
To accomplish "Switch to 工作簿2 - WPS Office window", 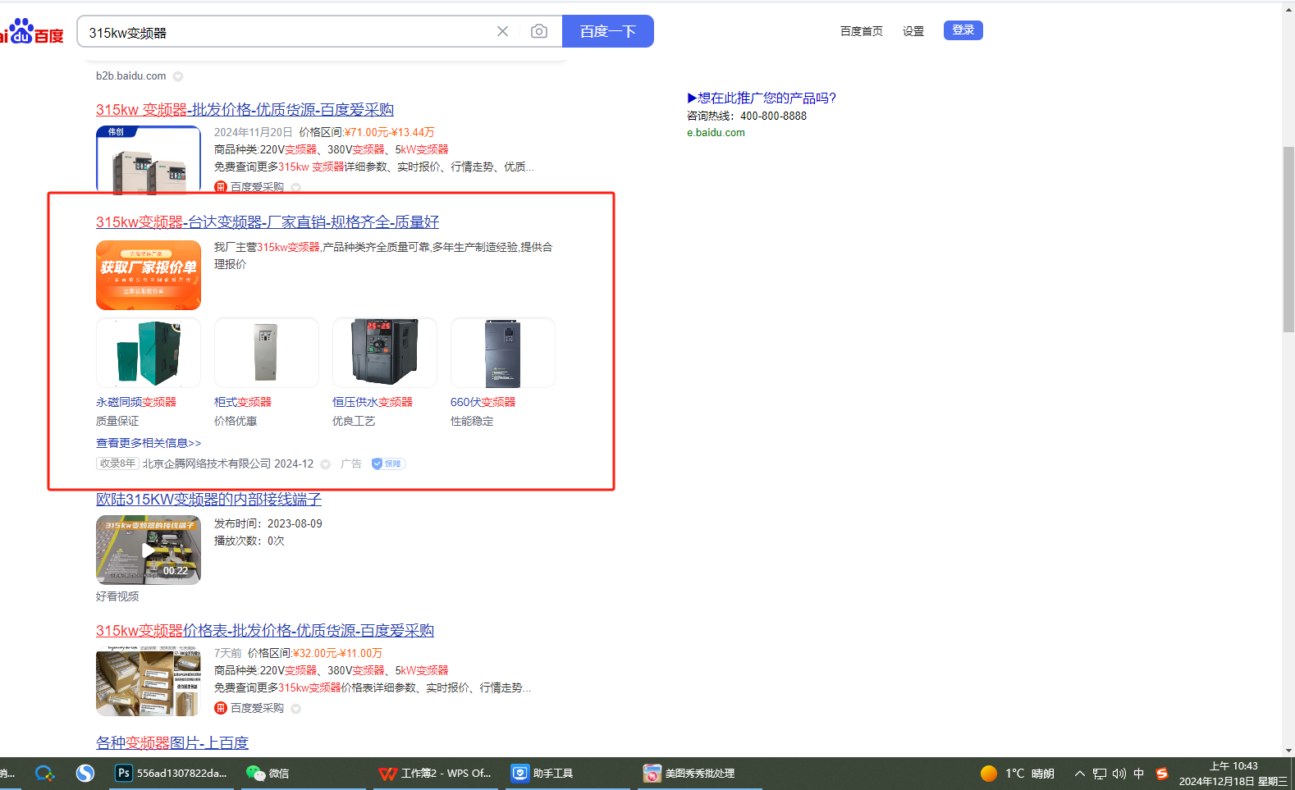I will click(435, 773).
